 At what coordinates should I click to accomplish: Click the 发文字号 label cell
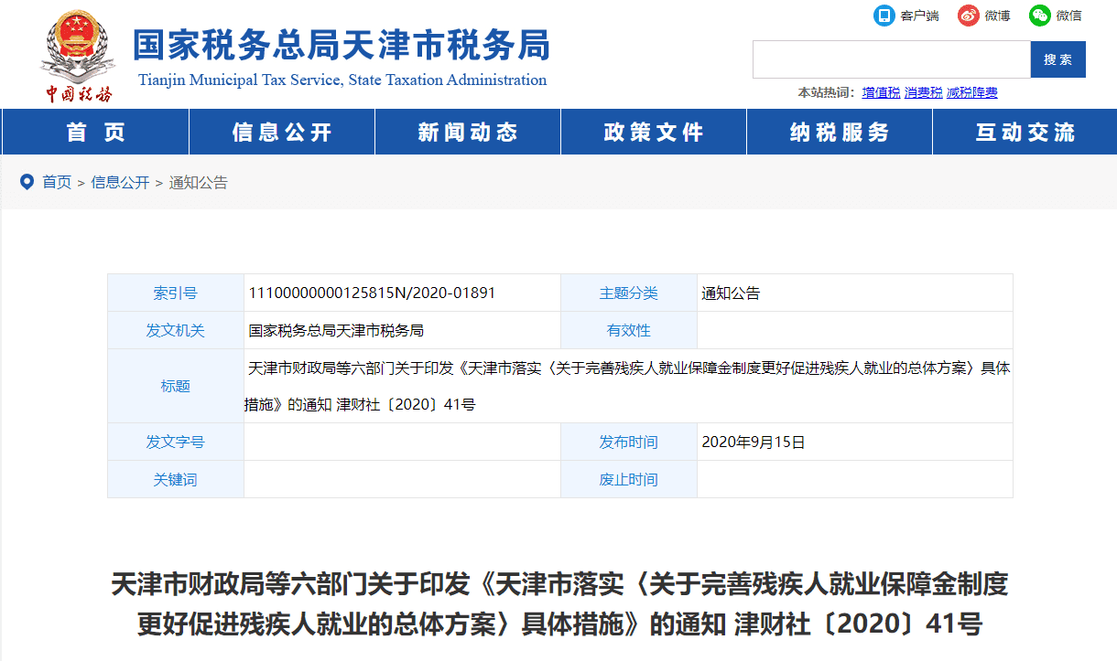click(176, 442)
